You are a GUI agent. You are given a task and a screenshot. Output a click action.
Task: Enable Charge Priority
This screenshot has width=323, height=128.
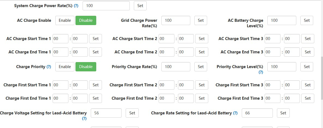(x=65, y=67)
